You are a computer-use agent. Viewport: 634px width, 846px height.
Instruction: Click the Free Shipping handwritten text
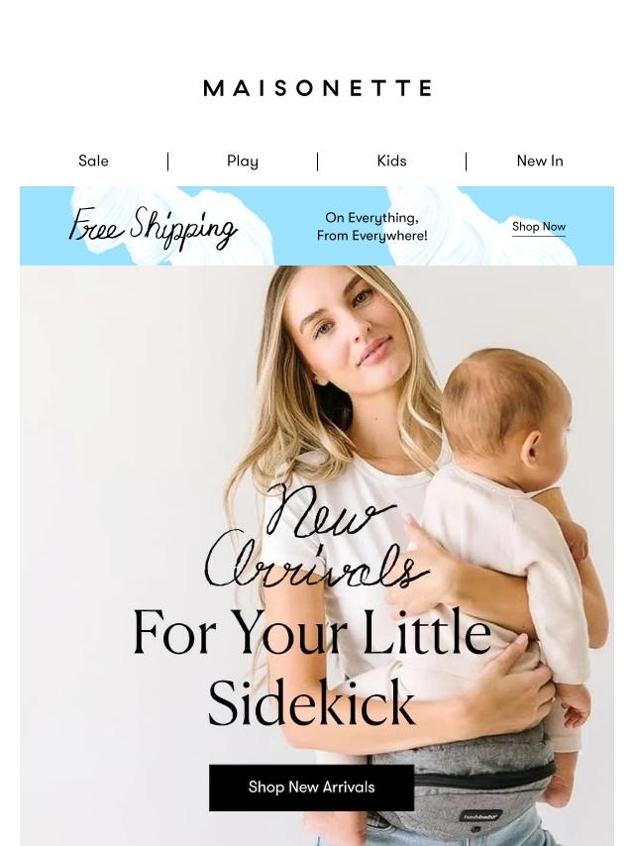153,227
